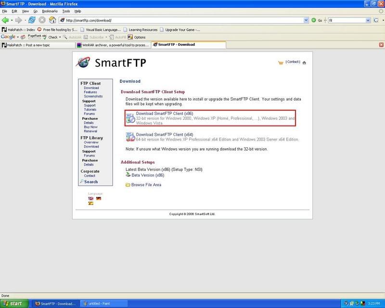Image resolution: width=385 pixels, height=308 pixels.
Task: Click the small home icon next to Contact
Action: 304,63
